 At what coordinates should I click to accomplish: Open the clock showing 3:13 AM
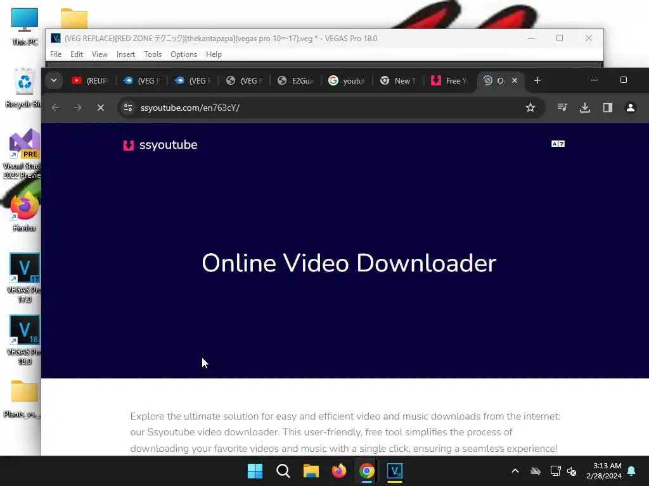click(604, 471)
